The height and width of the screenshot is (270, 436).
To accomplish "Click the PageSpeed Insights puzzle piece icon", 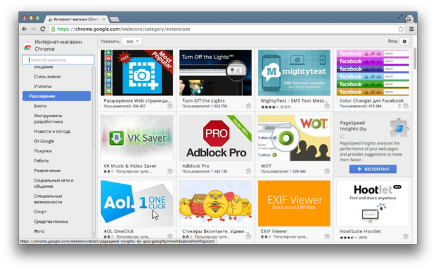I will [x=399, y=128].
